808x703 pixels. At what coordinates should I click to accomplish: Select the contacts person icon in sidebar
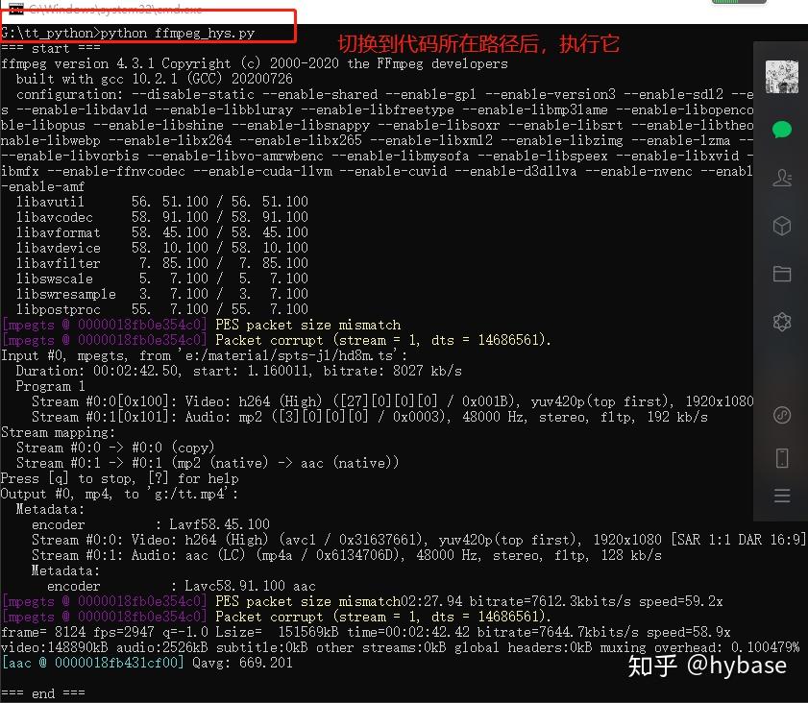782,177
